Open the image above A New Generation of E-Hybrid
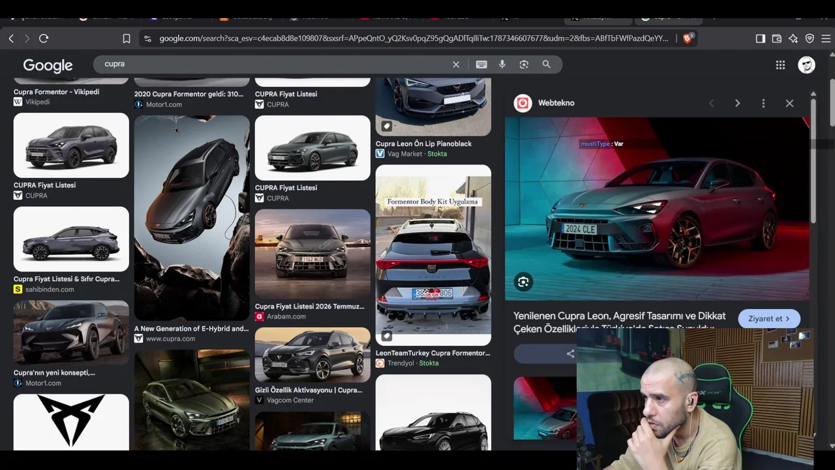This screenshot has height=470, width=835. (x=192, y=218)
